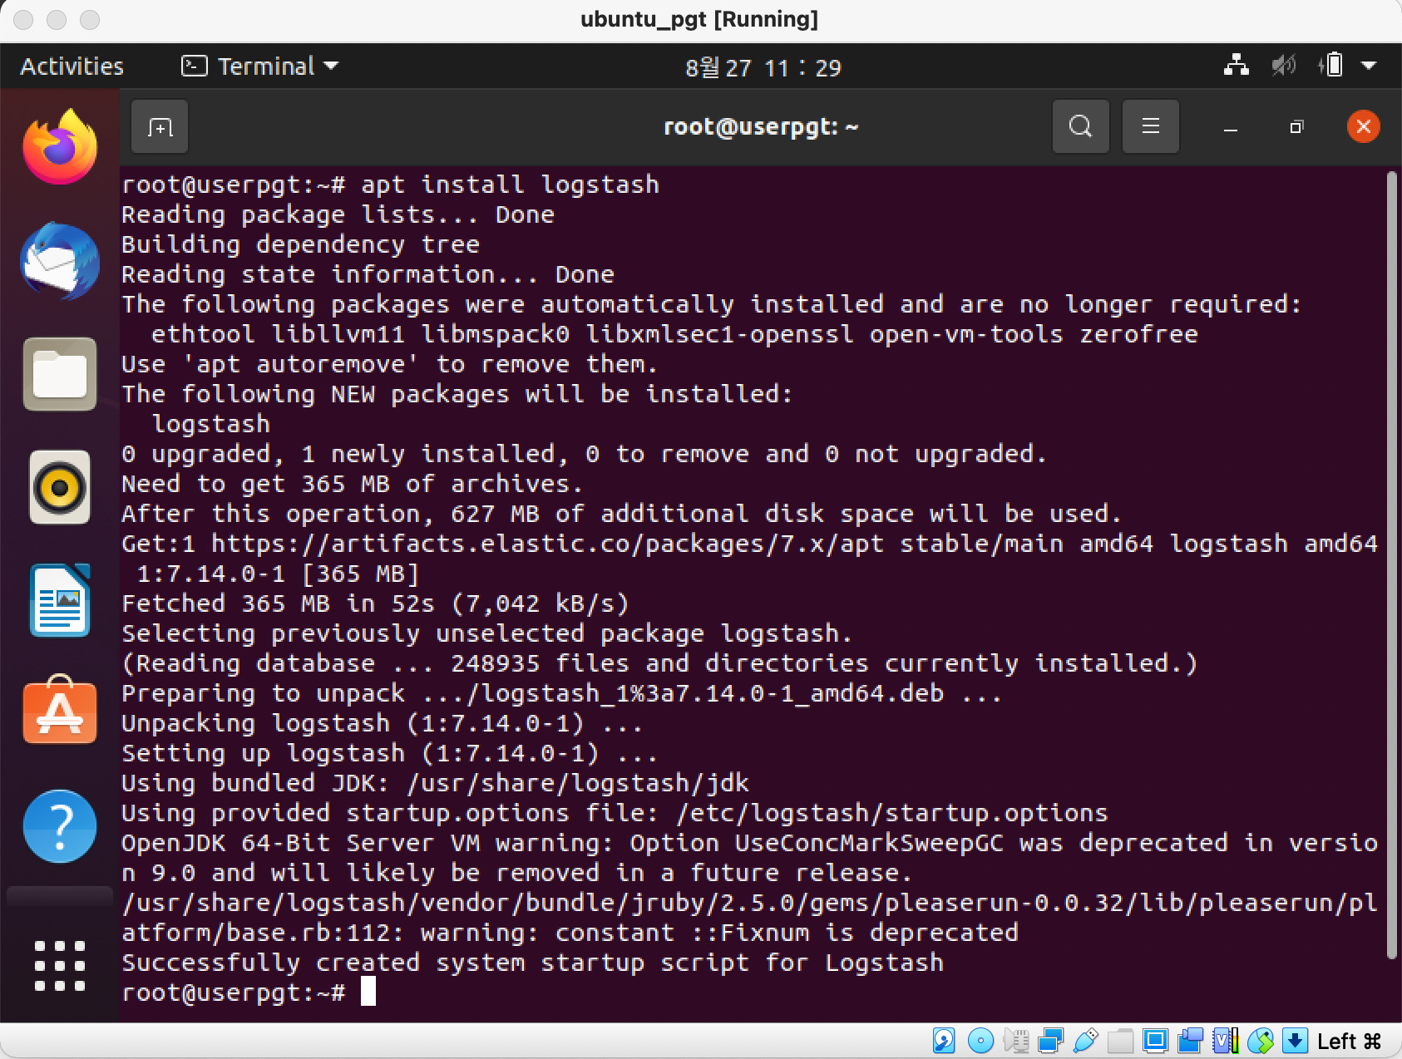Screen dimensions: 1402x1059
Task: Close the terminal window
Action: [x=1363, y=126]
